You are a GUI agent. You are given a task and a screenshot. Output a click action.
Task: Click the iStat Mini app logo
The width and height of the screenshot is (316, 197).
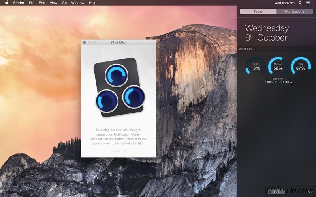pos(119,87)
